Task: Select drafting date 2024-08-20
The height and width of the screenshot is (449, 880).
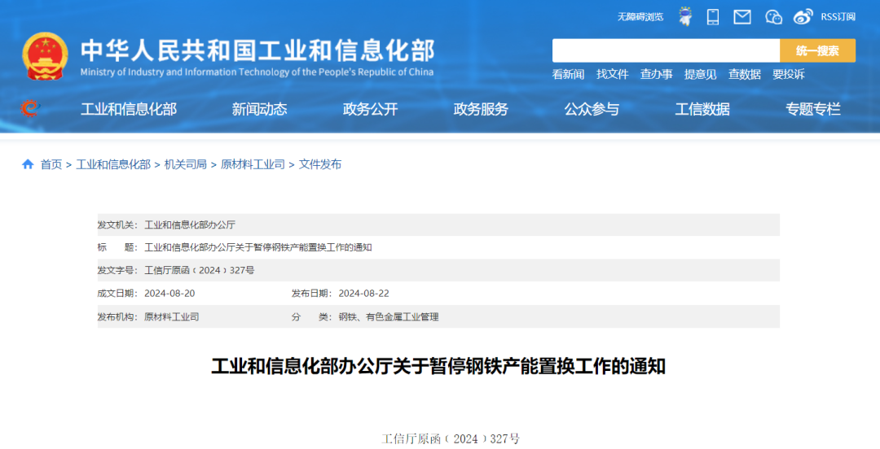Action: (x=169, y=293)
